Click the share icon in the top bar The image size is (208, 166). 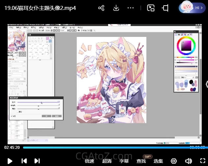pyautogui.click(x=101, y=8)
